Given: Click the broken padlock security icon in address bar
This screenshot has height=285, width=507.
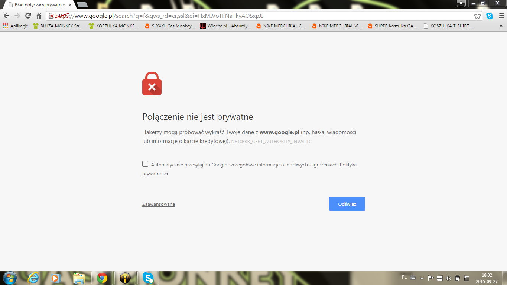Looking at the screenshot, I should (52, 16).
